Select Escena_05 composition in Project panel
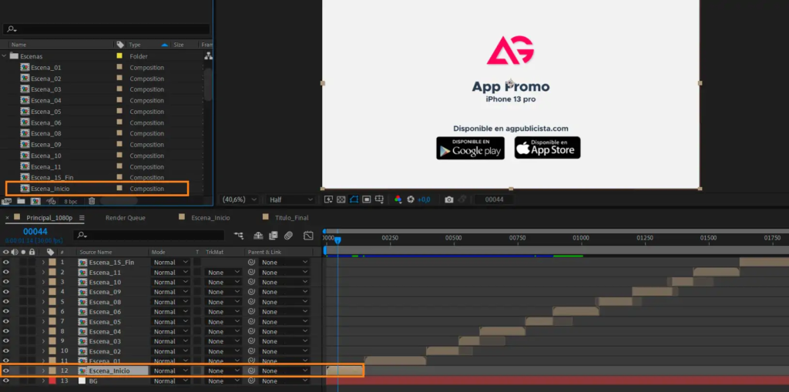The height and width of the screenshot is (392, 789). pyautogui.click(x=45, y=112)
